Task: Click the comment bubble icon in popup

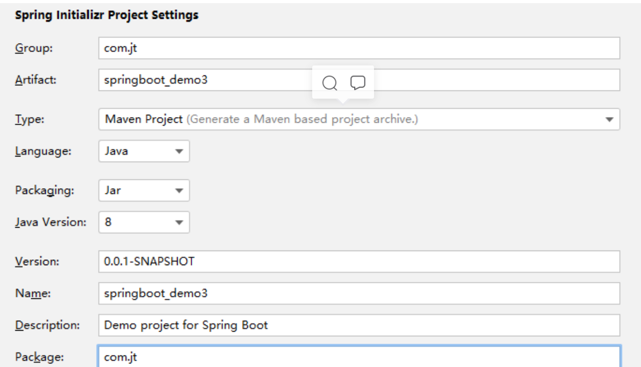Action: (358, 82)
